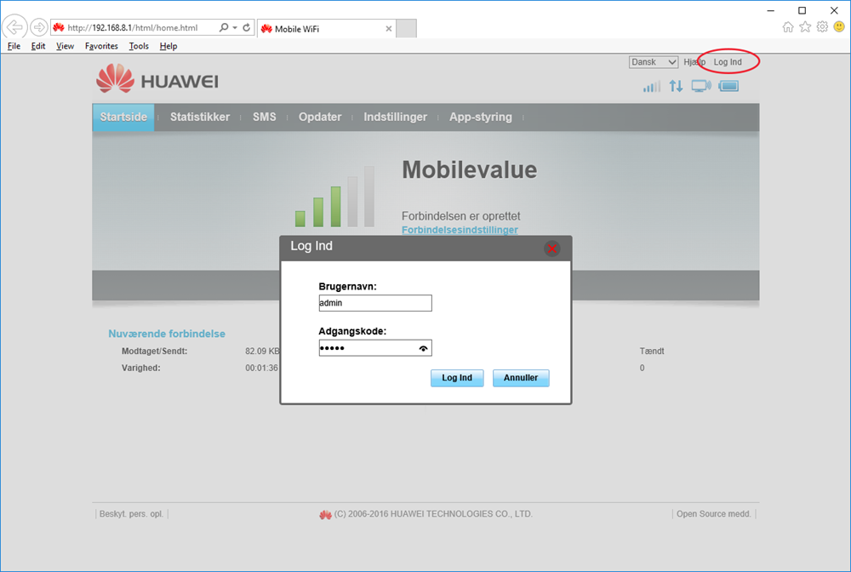The width and height of the screenshot is (851, 572).
Task: Click the battery status icon
Action: coord(729,86)
